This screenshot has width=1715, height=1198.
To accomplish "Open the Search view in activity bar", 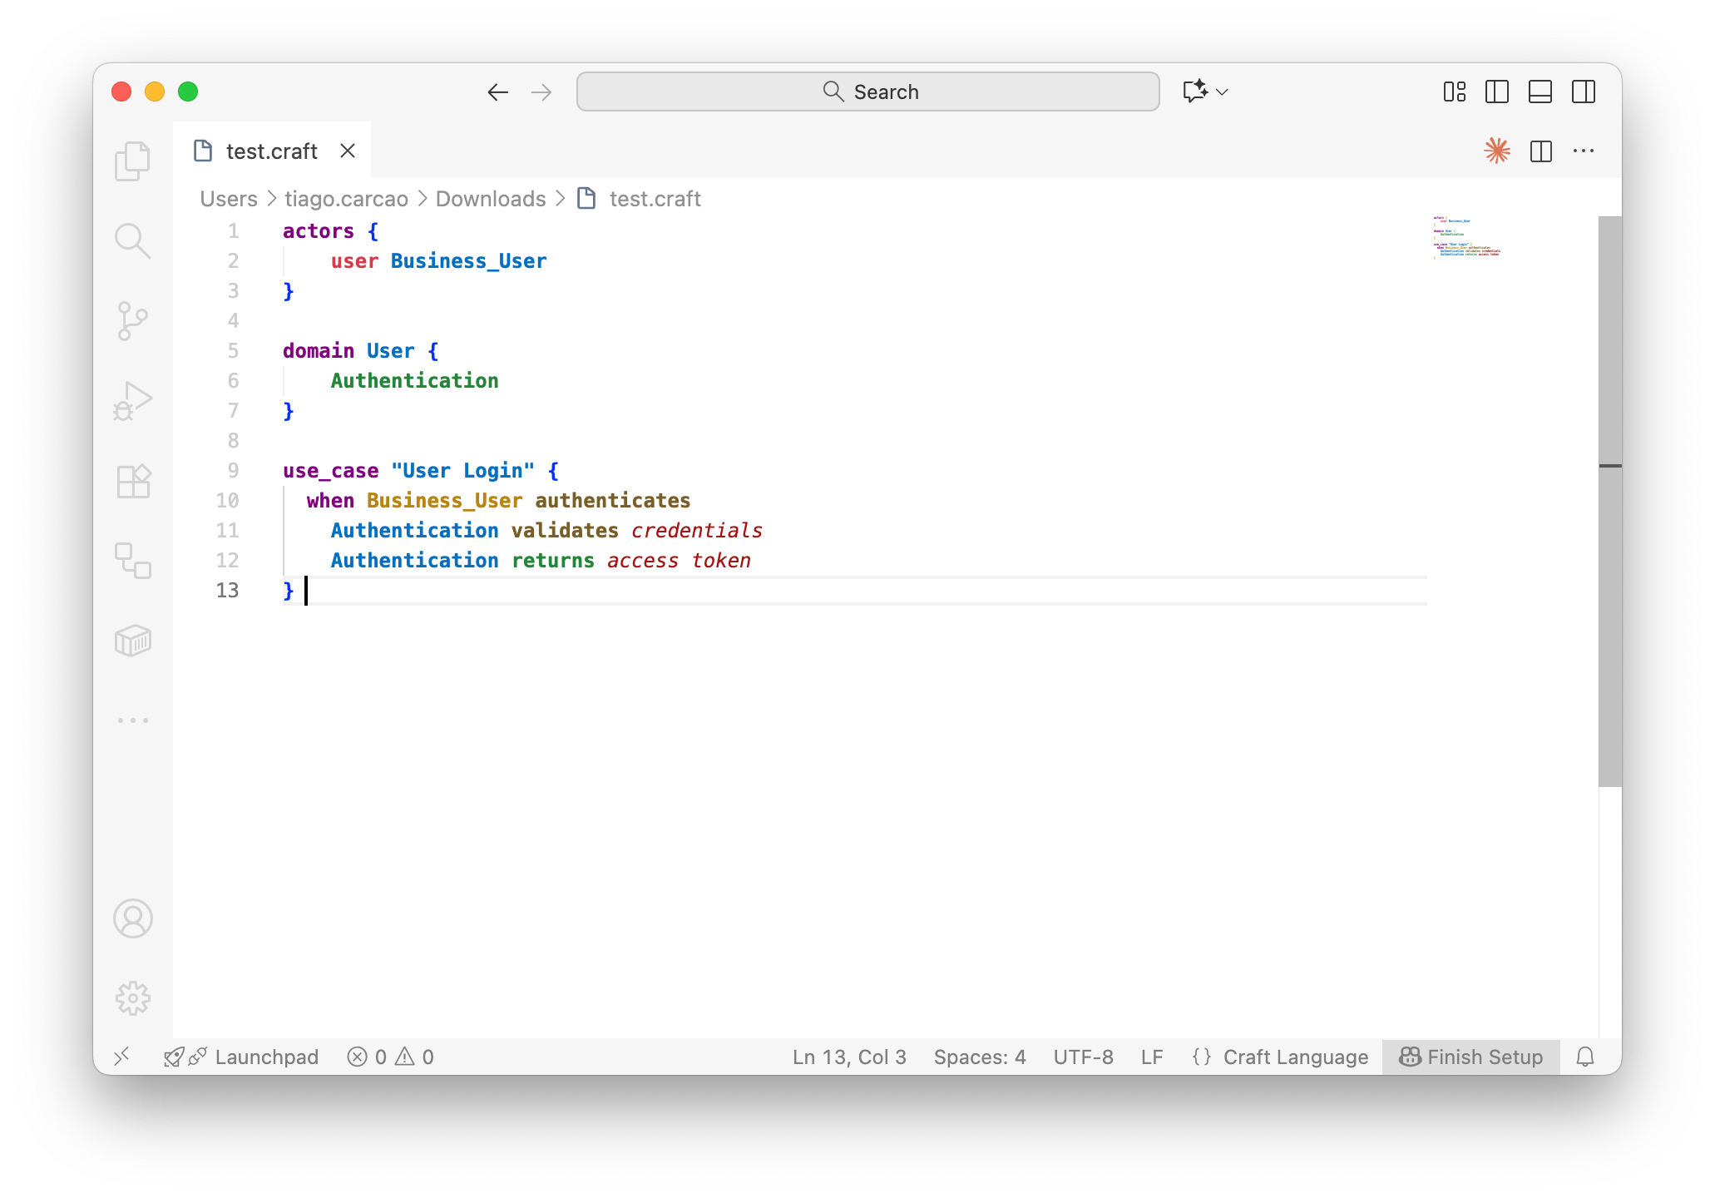I will tap(133, 241).
